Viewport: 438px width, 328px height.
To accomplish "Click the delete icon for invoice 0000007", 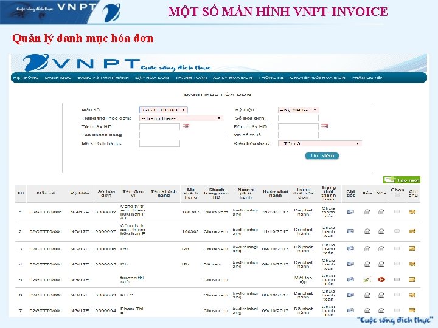I will tap(381, 231).
